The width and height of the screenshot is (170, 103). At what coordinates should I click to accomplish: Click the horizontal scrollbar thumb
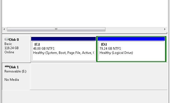pyautogui.click(x=56, y=29)
